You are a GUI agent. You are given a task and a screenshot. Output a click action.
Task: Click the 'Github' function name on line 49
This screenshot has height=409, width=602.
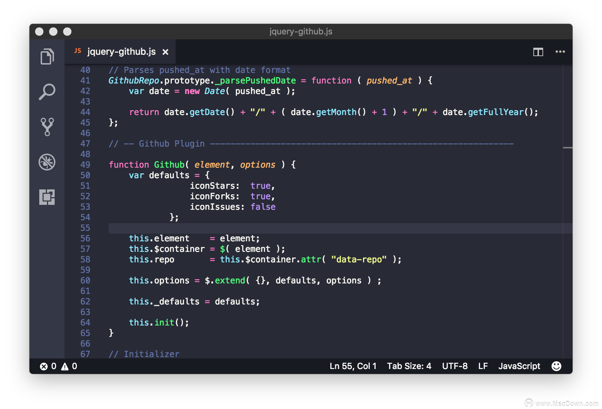pos(169,165)
